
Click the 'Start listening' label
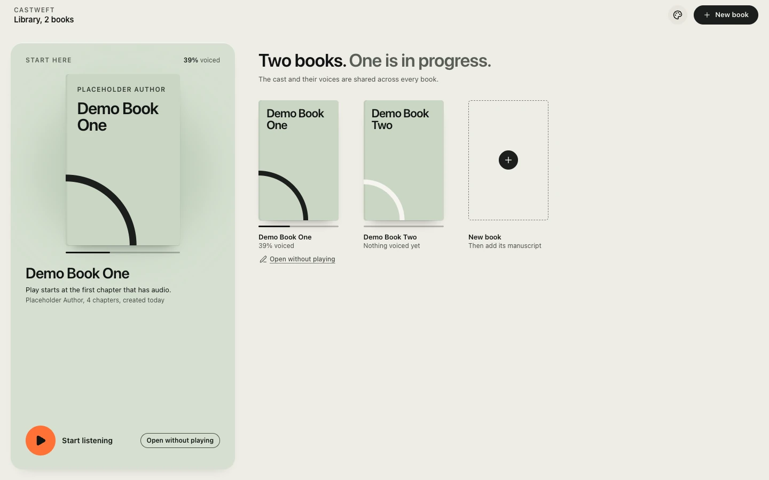point(87,441)
